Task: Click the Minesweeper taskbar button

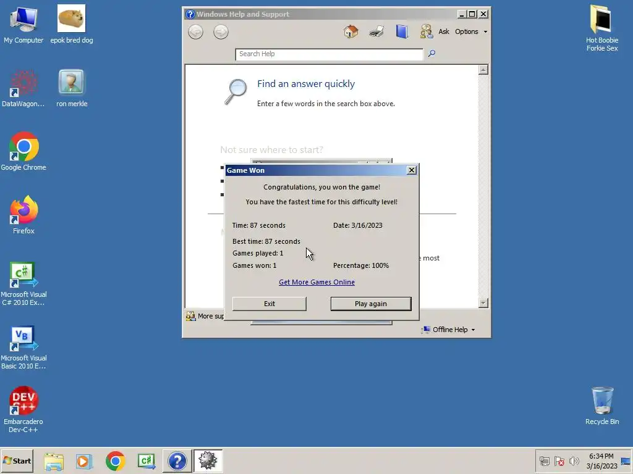Action: 208,461
